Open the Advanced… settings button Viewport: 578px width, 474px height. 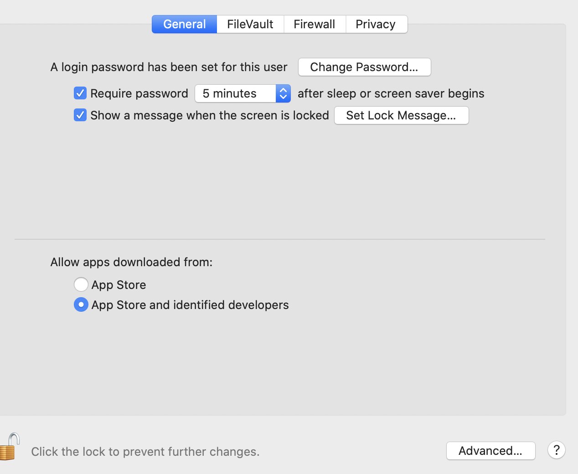490,451
